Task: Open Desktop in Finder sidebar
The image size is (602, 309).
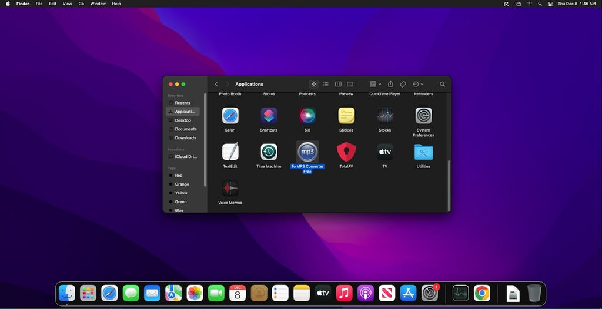Action: (x=183, y=120)
